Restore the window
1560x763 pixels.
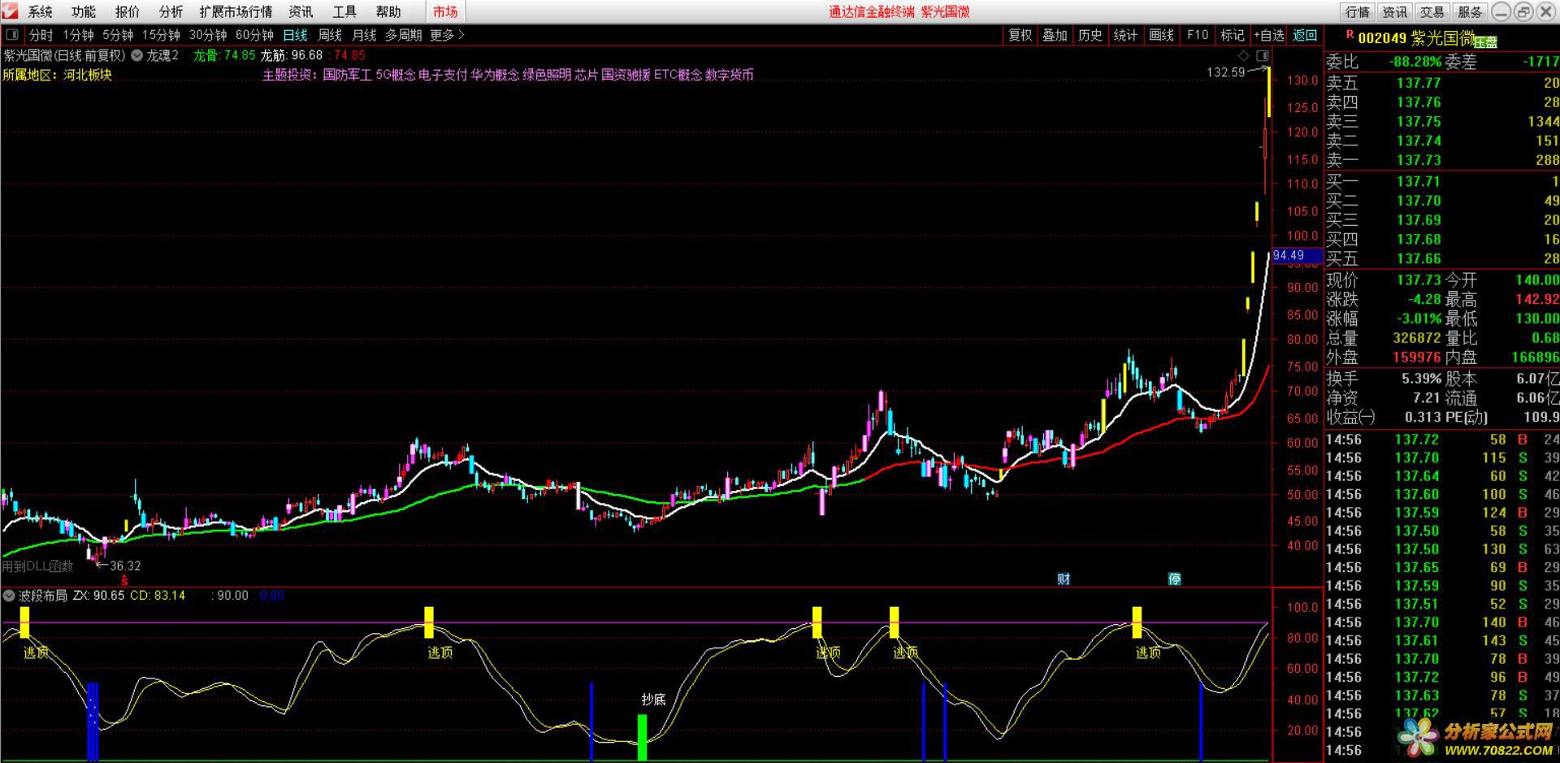coord(1523,11)
